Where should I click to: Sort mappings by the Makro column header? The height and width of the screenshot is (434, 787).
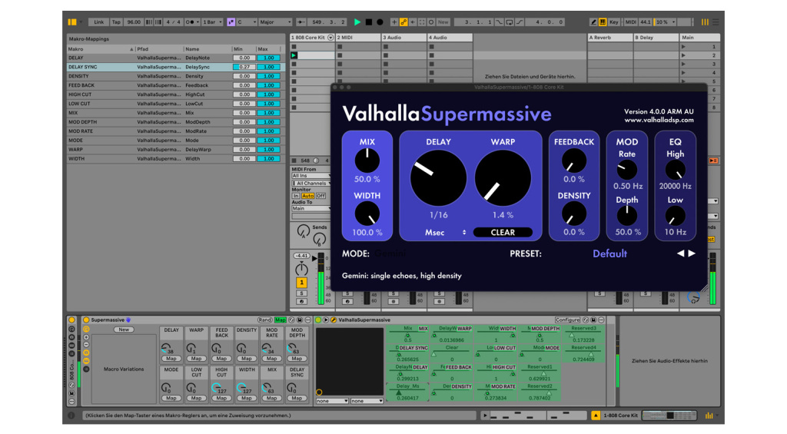point(101,49)
